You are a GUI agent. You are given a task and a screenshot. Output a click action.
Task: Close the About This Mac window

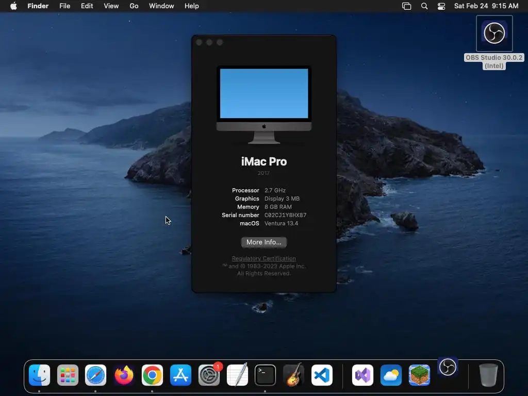(x=199, y=42)
